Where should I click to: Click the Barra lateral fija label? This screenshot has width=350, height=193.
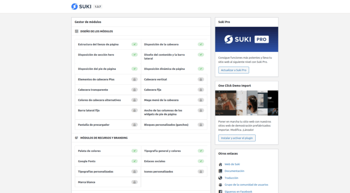point(89,110)
